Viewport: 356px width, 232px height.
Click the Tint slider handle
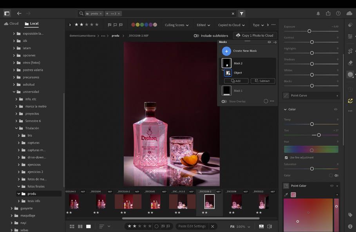pyautogui.click(x=319, y=135)
